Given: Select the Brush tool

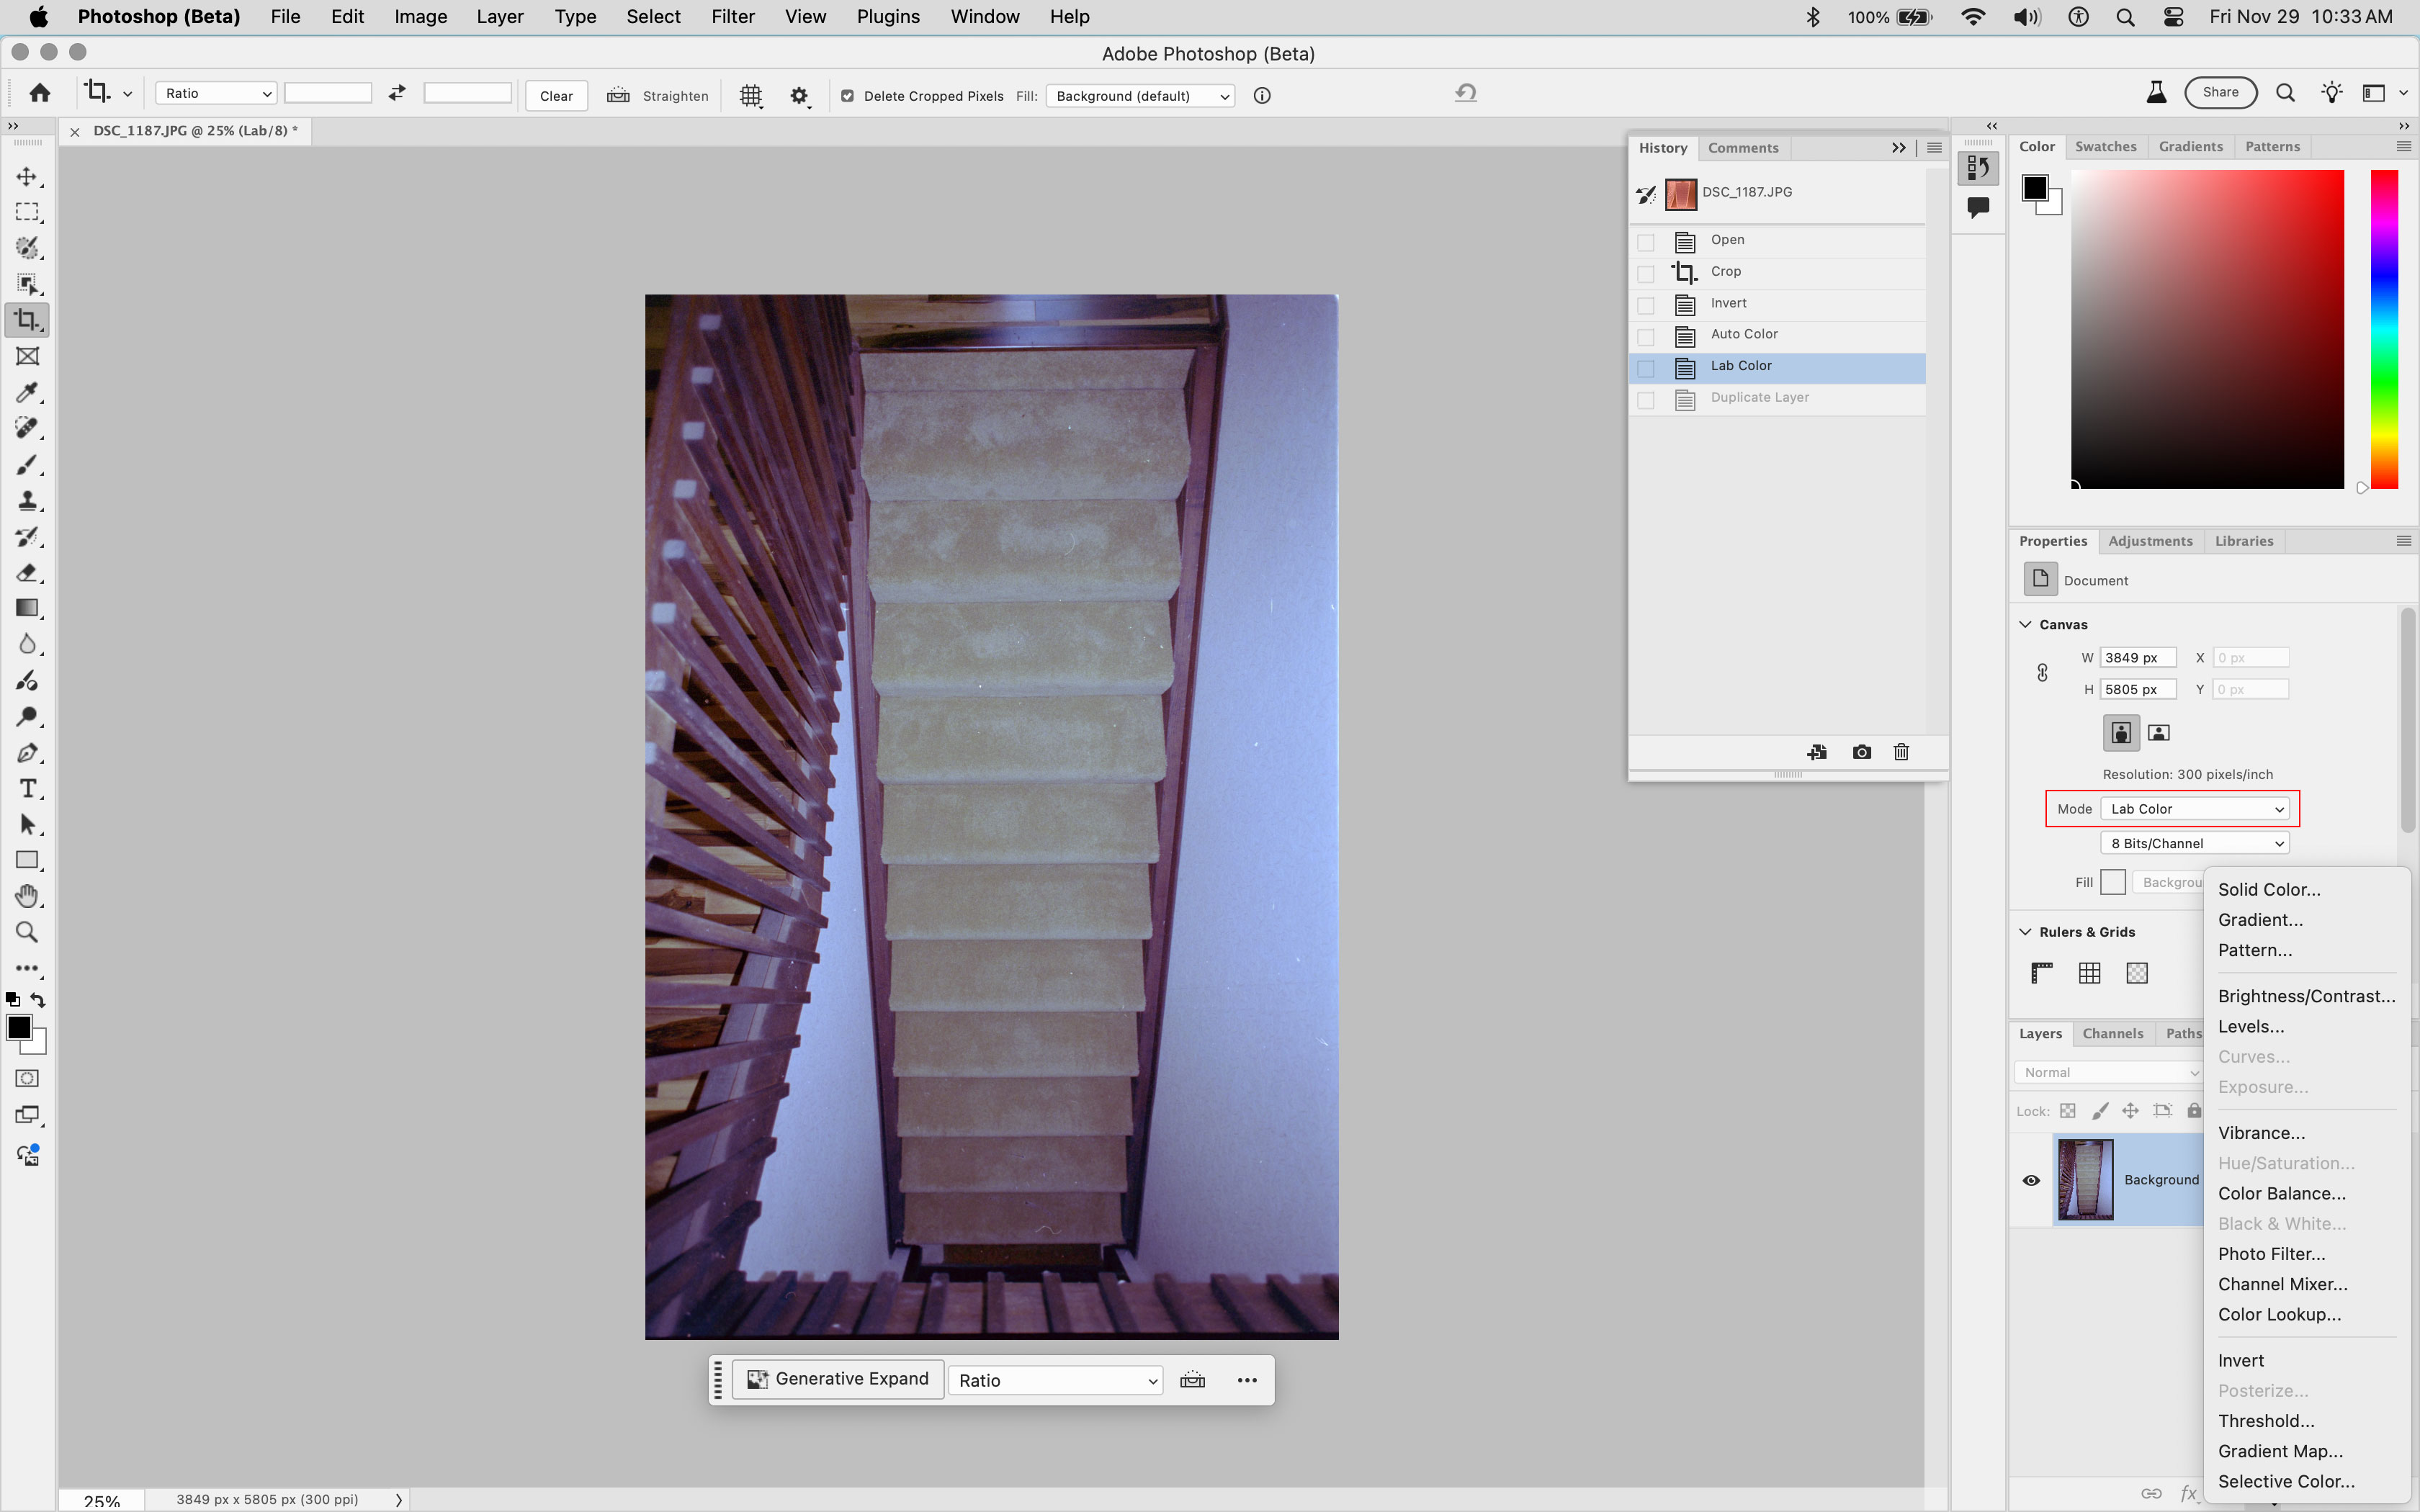Looking at the screenshot, I should [27, 464].
